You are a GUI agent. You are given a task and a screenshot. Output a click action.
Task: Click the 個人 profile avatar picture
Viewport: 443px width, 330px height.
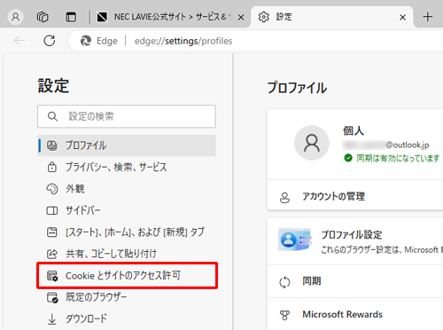click(x=312, y=143)
